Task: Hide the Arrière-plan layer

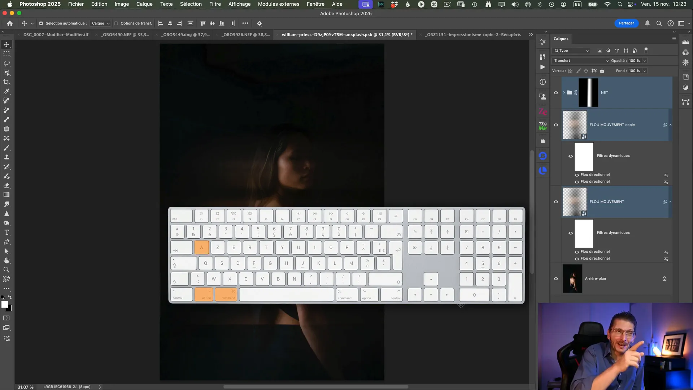Action: [x=556, y=279]
